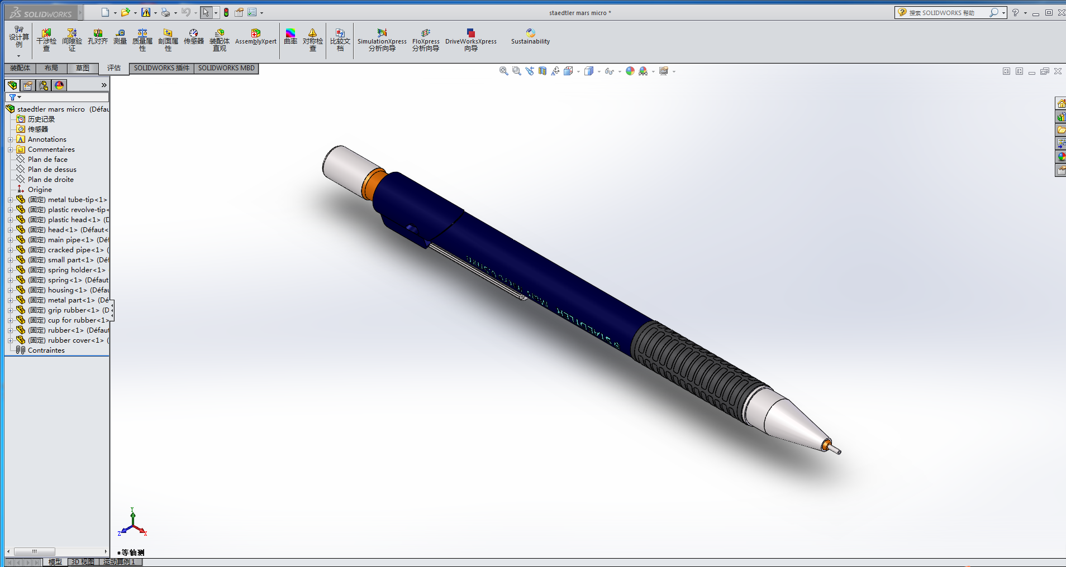The height and width of the screenshot is (567, 1066).
Task: Open the PropertyManager tab icon
Action: [28, 85]
